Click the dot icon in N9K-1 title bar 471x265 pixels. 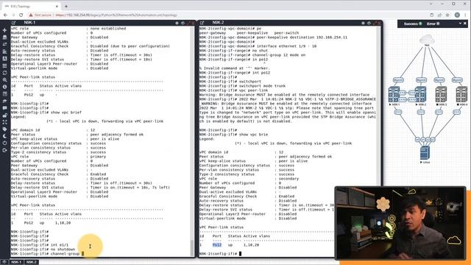177,23
